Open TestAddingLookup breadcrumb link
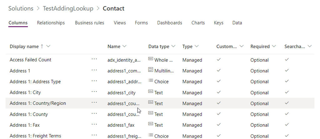The height and width of the screenshot is (139, 320). (x=68, y=8)
